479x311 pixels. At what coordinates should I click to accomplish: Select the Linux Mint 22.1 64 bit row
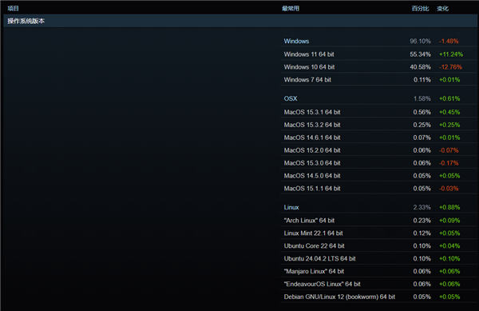pos(378,233)
